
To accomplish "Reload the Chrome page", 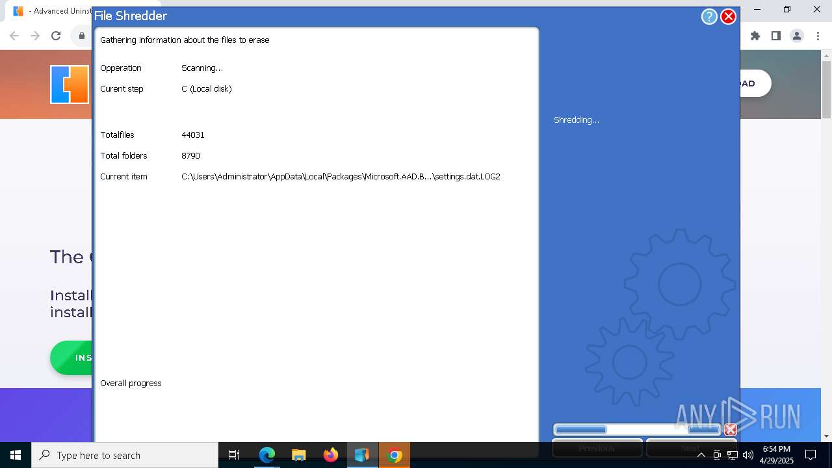I will 56,36.
